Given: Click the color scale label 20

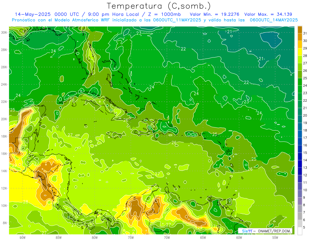Looking at the screenshot, I should tap(305, 115).
